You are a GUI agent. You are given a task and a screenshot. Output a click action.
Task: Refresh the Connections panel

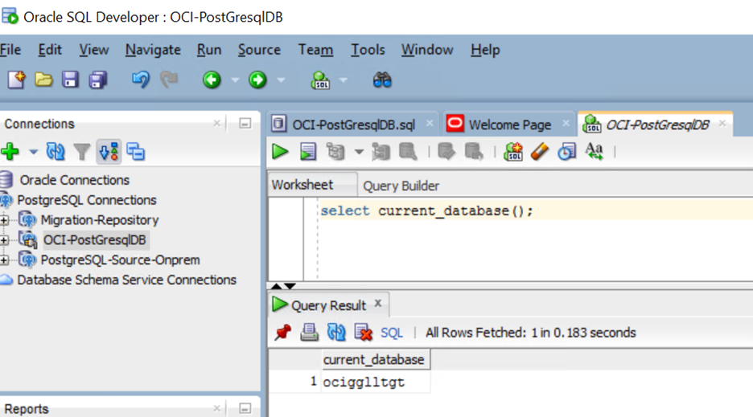coord(56,152)
